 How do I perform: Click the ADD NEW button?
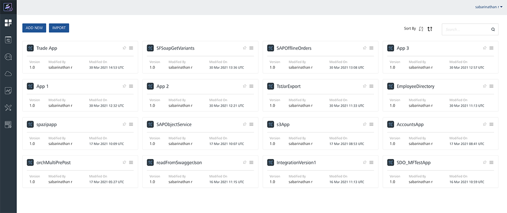(x=34, y=28)
